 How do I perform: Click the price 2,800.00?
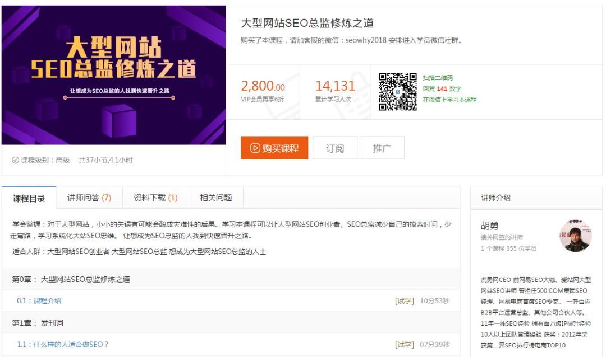[263, 86]
